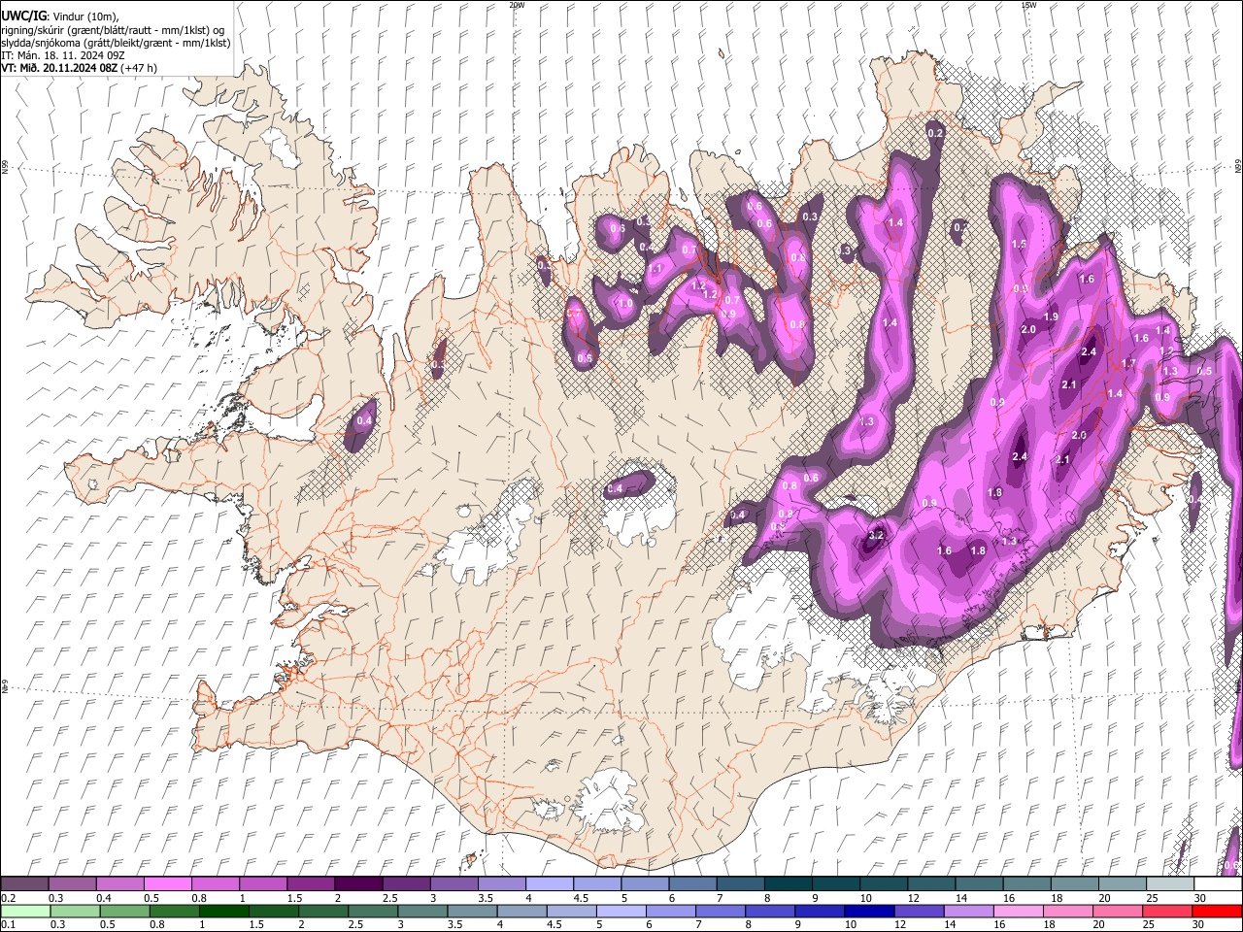Select the deep blue 10–12 swatch in lower legend

pos(868,912)
